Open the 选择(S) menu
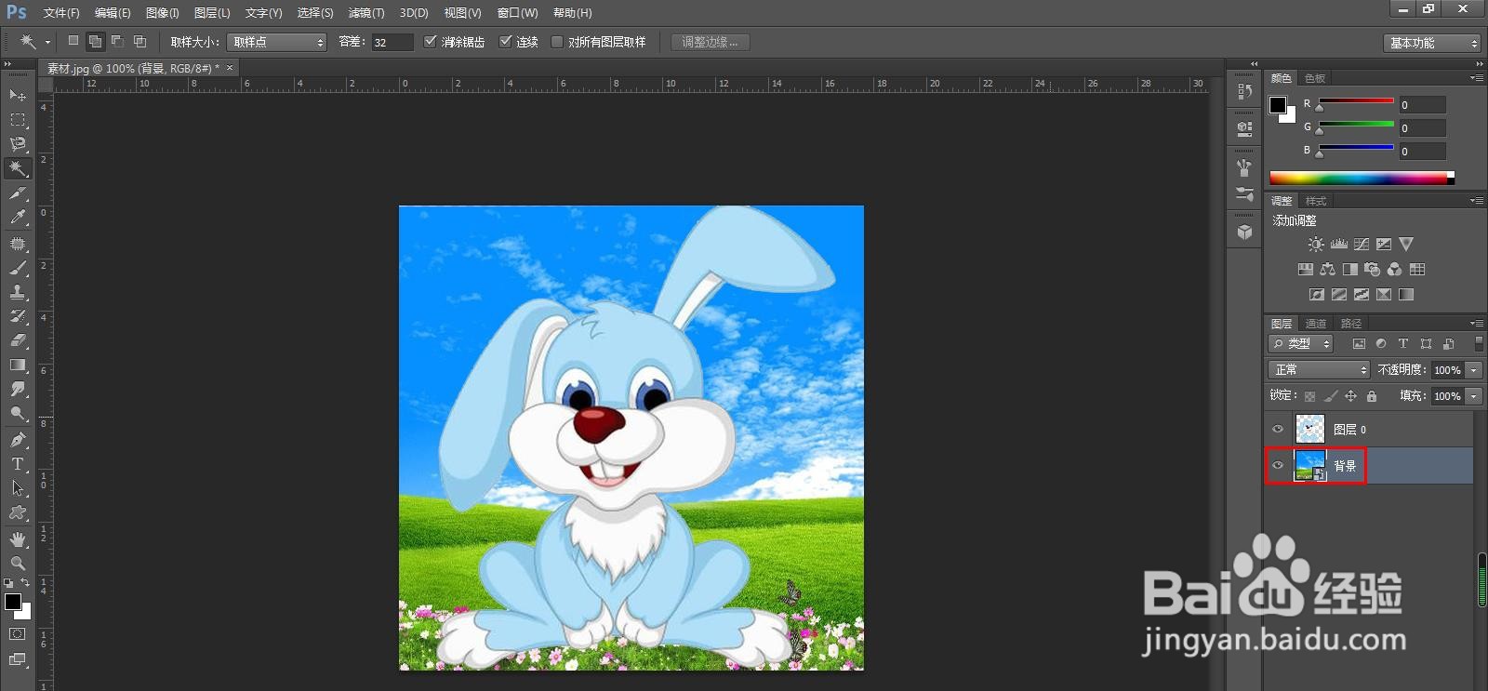Viewport: 1488px width, 691px height. coord(315,13)
